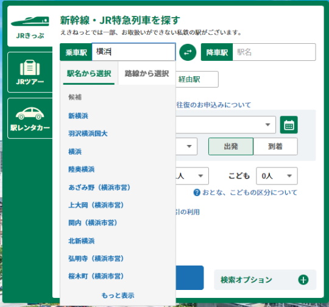Click the question mark help icon
Image resolution: width=329 pixels, height=307 pixels.
pos(197,192)
